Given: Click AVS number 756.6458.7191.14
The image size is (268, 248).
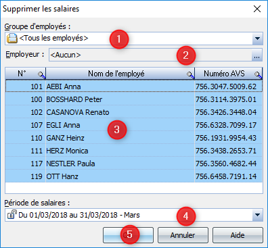Looking at the screenshot, I should [x=226, y=176].
